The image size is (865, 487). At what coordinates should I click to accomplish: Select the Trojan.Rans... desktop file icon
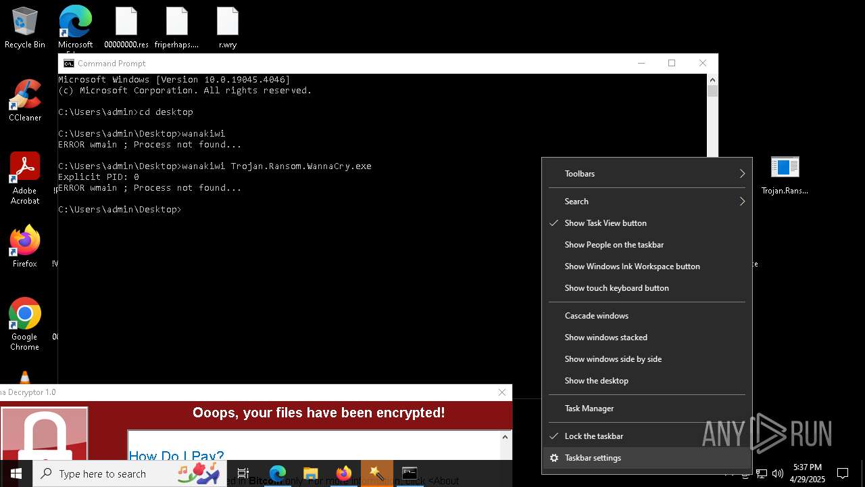click(x=785, y=175)
